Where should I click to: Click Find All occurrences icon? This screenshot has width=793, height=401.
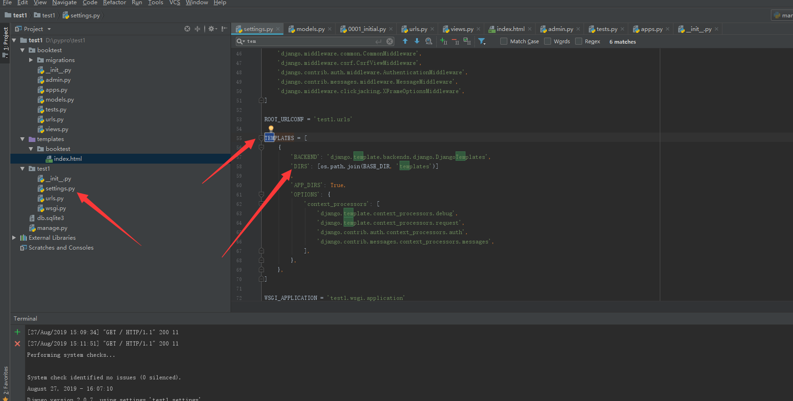pos(429,41)
